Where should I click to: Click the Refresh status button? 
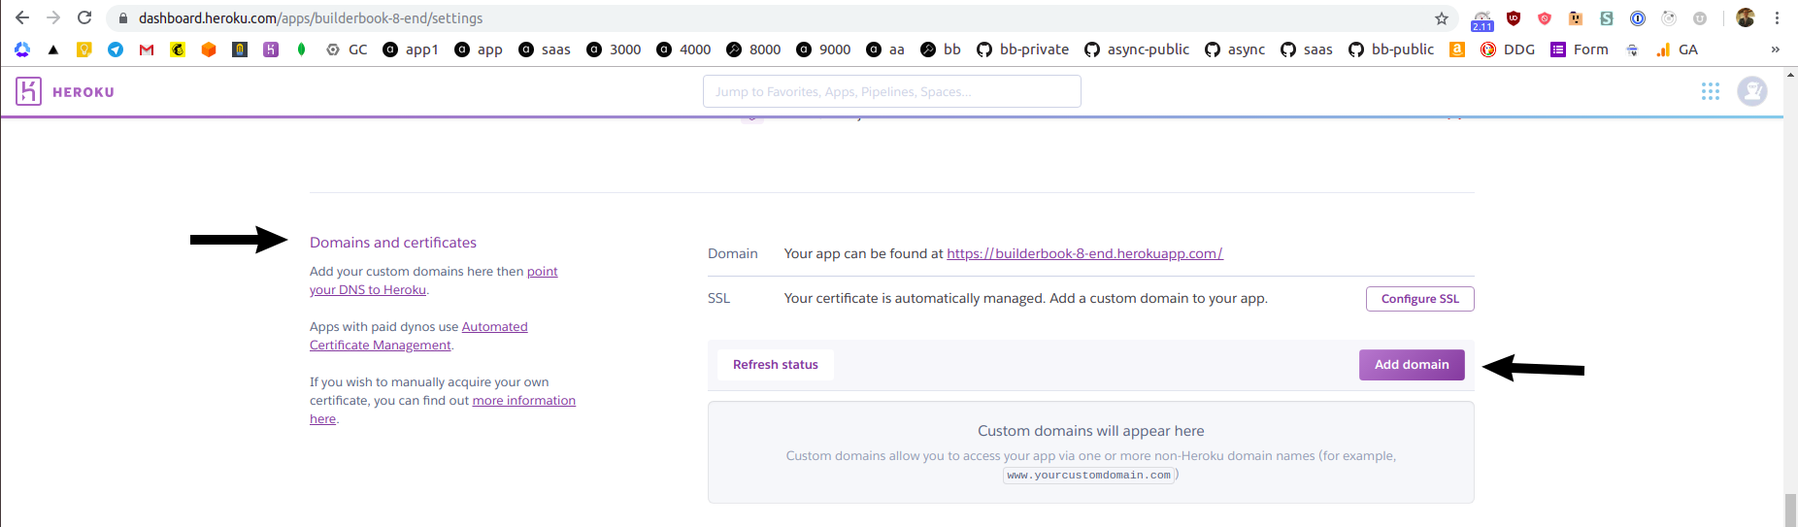pyautogui.click(x=776, y=365)
